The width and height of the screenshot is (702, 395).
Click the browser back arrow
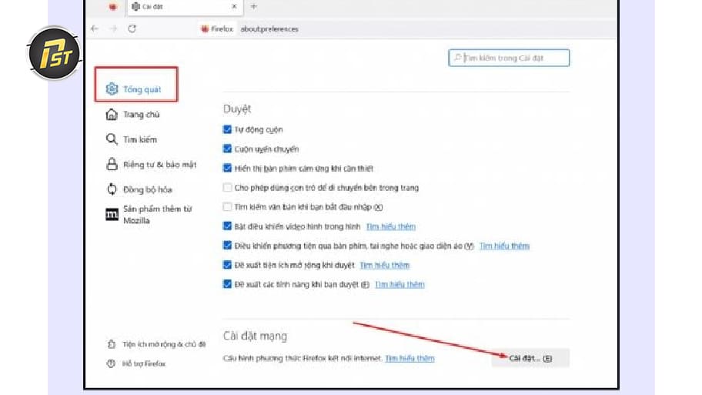point(95,28)
